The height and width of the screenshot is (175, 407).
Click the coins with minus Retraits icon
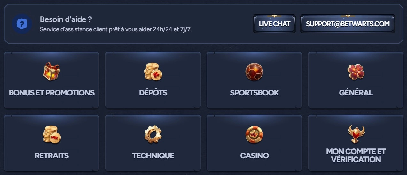click(x=51, y=134)
